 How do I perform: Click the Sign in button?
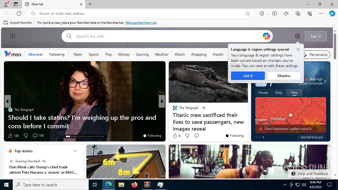coord(316,36)
